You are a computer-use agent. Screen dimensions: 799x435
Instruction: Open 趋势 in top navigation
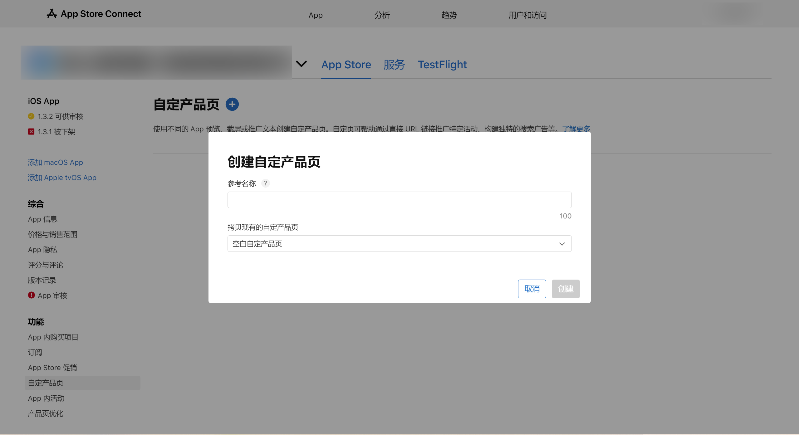coord(449,15)
